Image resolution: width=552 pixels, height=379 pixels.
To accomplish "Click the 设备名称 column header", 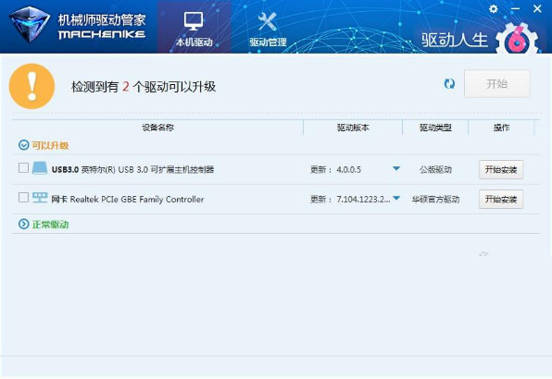I will coord(157,128).
